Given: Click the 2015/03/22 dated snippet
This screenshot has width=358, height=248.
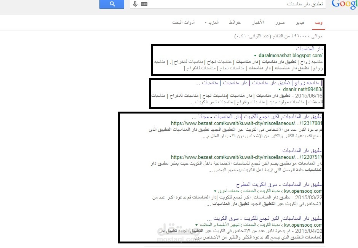Looking at the screenshot, I should tap(237, 200).
